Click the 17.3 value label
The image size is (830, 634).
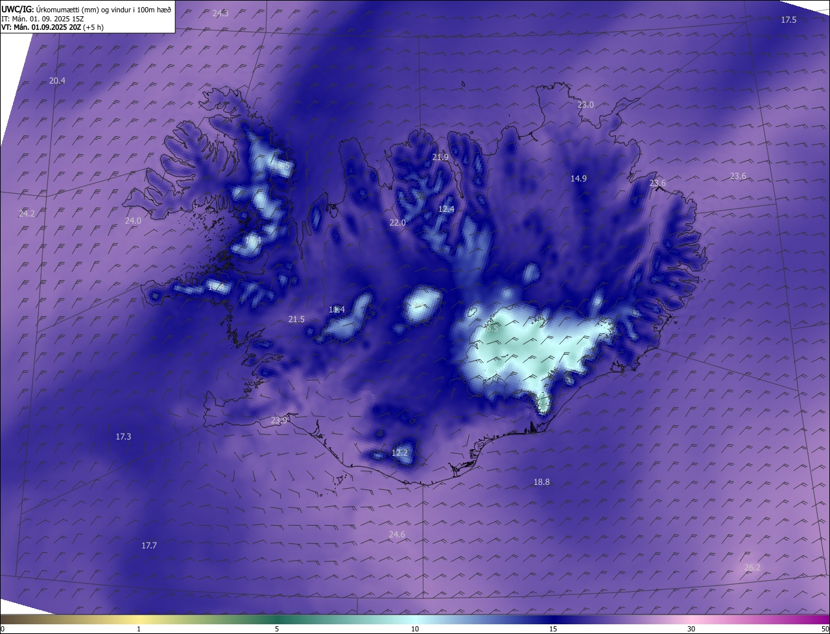(x=123, y=436)
